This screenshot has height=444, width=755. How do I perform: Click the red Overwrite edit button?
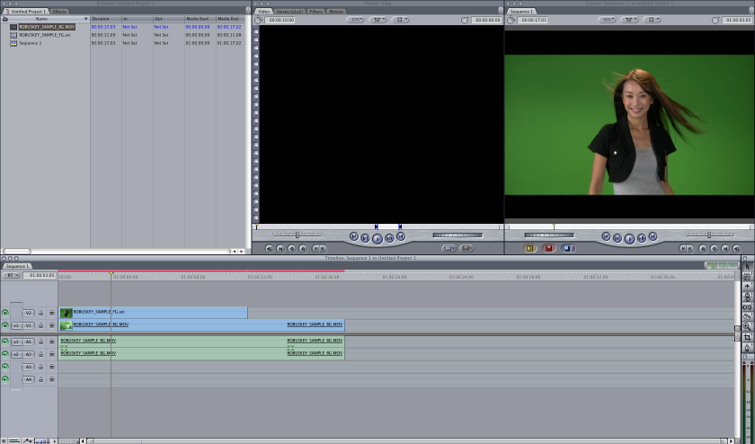[549, 248]
